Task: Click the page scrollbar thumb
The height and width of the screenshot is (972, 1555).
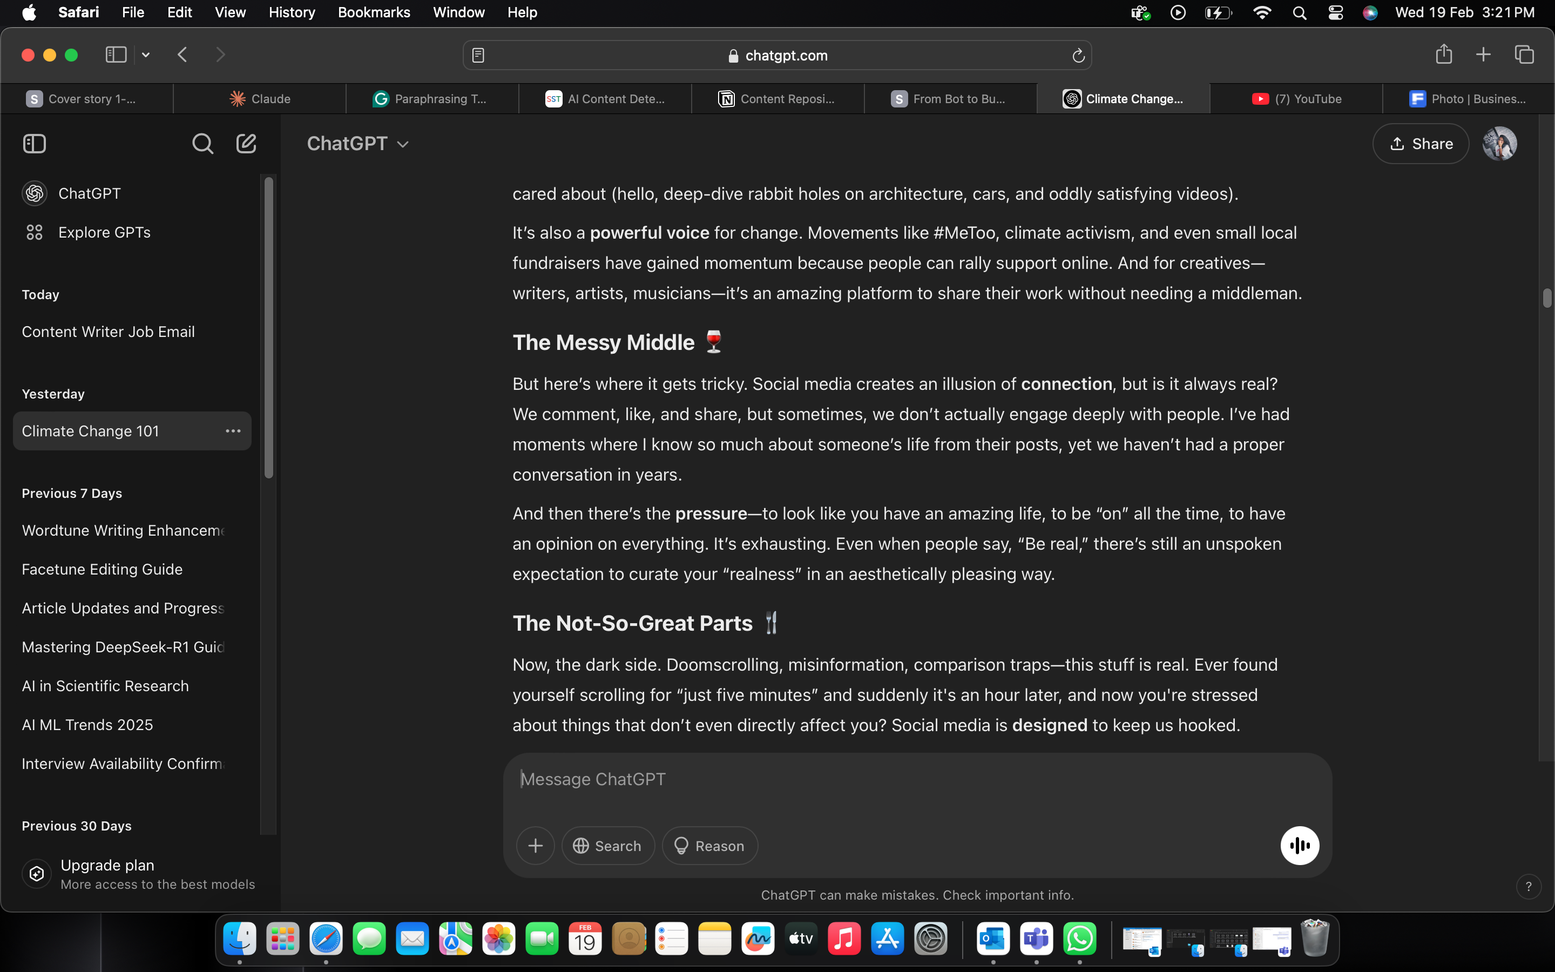Action: click(1547, 298)
